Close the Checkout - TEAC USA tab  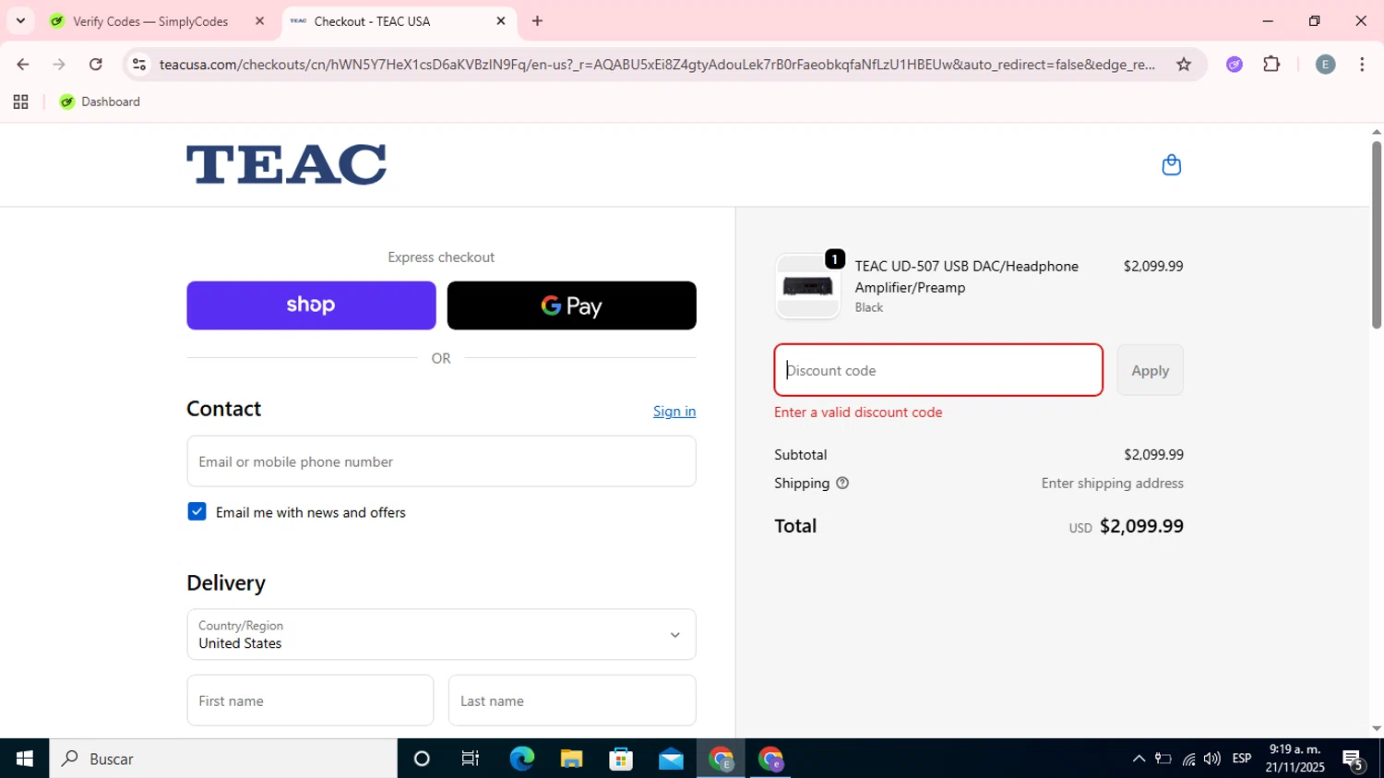(501, 21)
